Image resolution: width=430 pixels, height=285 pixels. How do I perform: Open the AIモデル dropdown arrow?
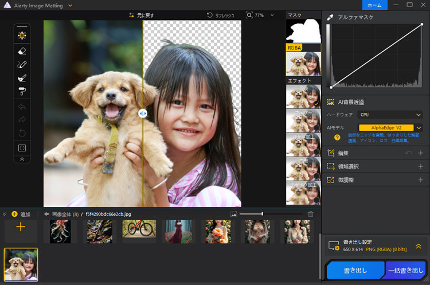pos(419,127)
